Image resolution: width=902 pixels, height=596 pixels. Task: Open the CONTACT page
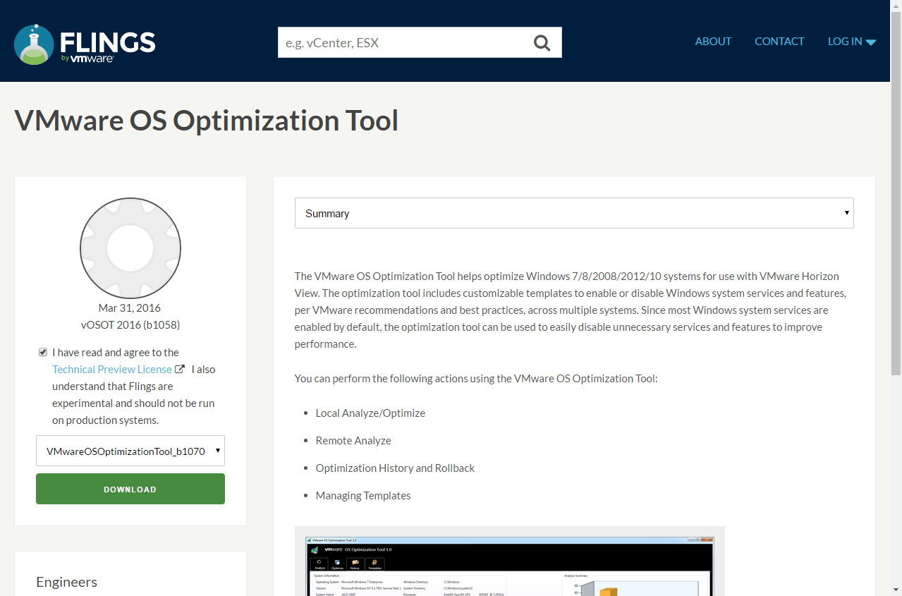click(x=779, y=42)
